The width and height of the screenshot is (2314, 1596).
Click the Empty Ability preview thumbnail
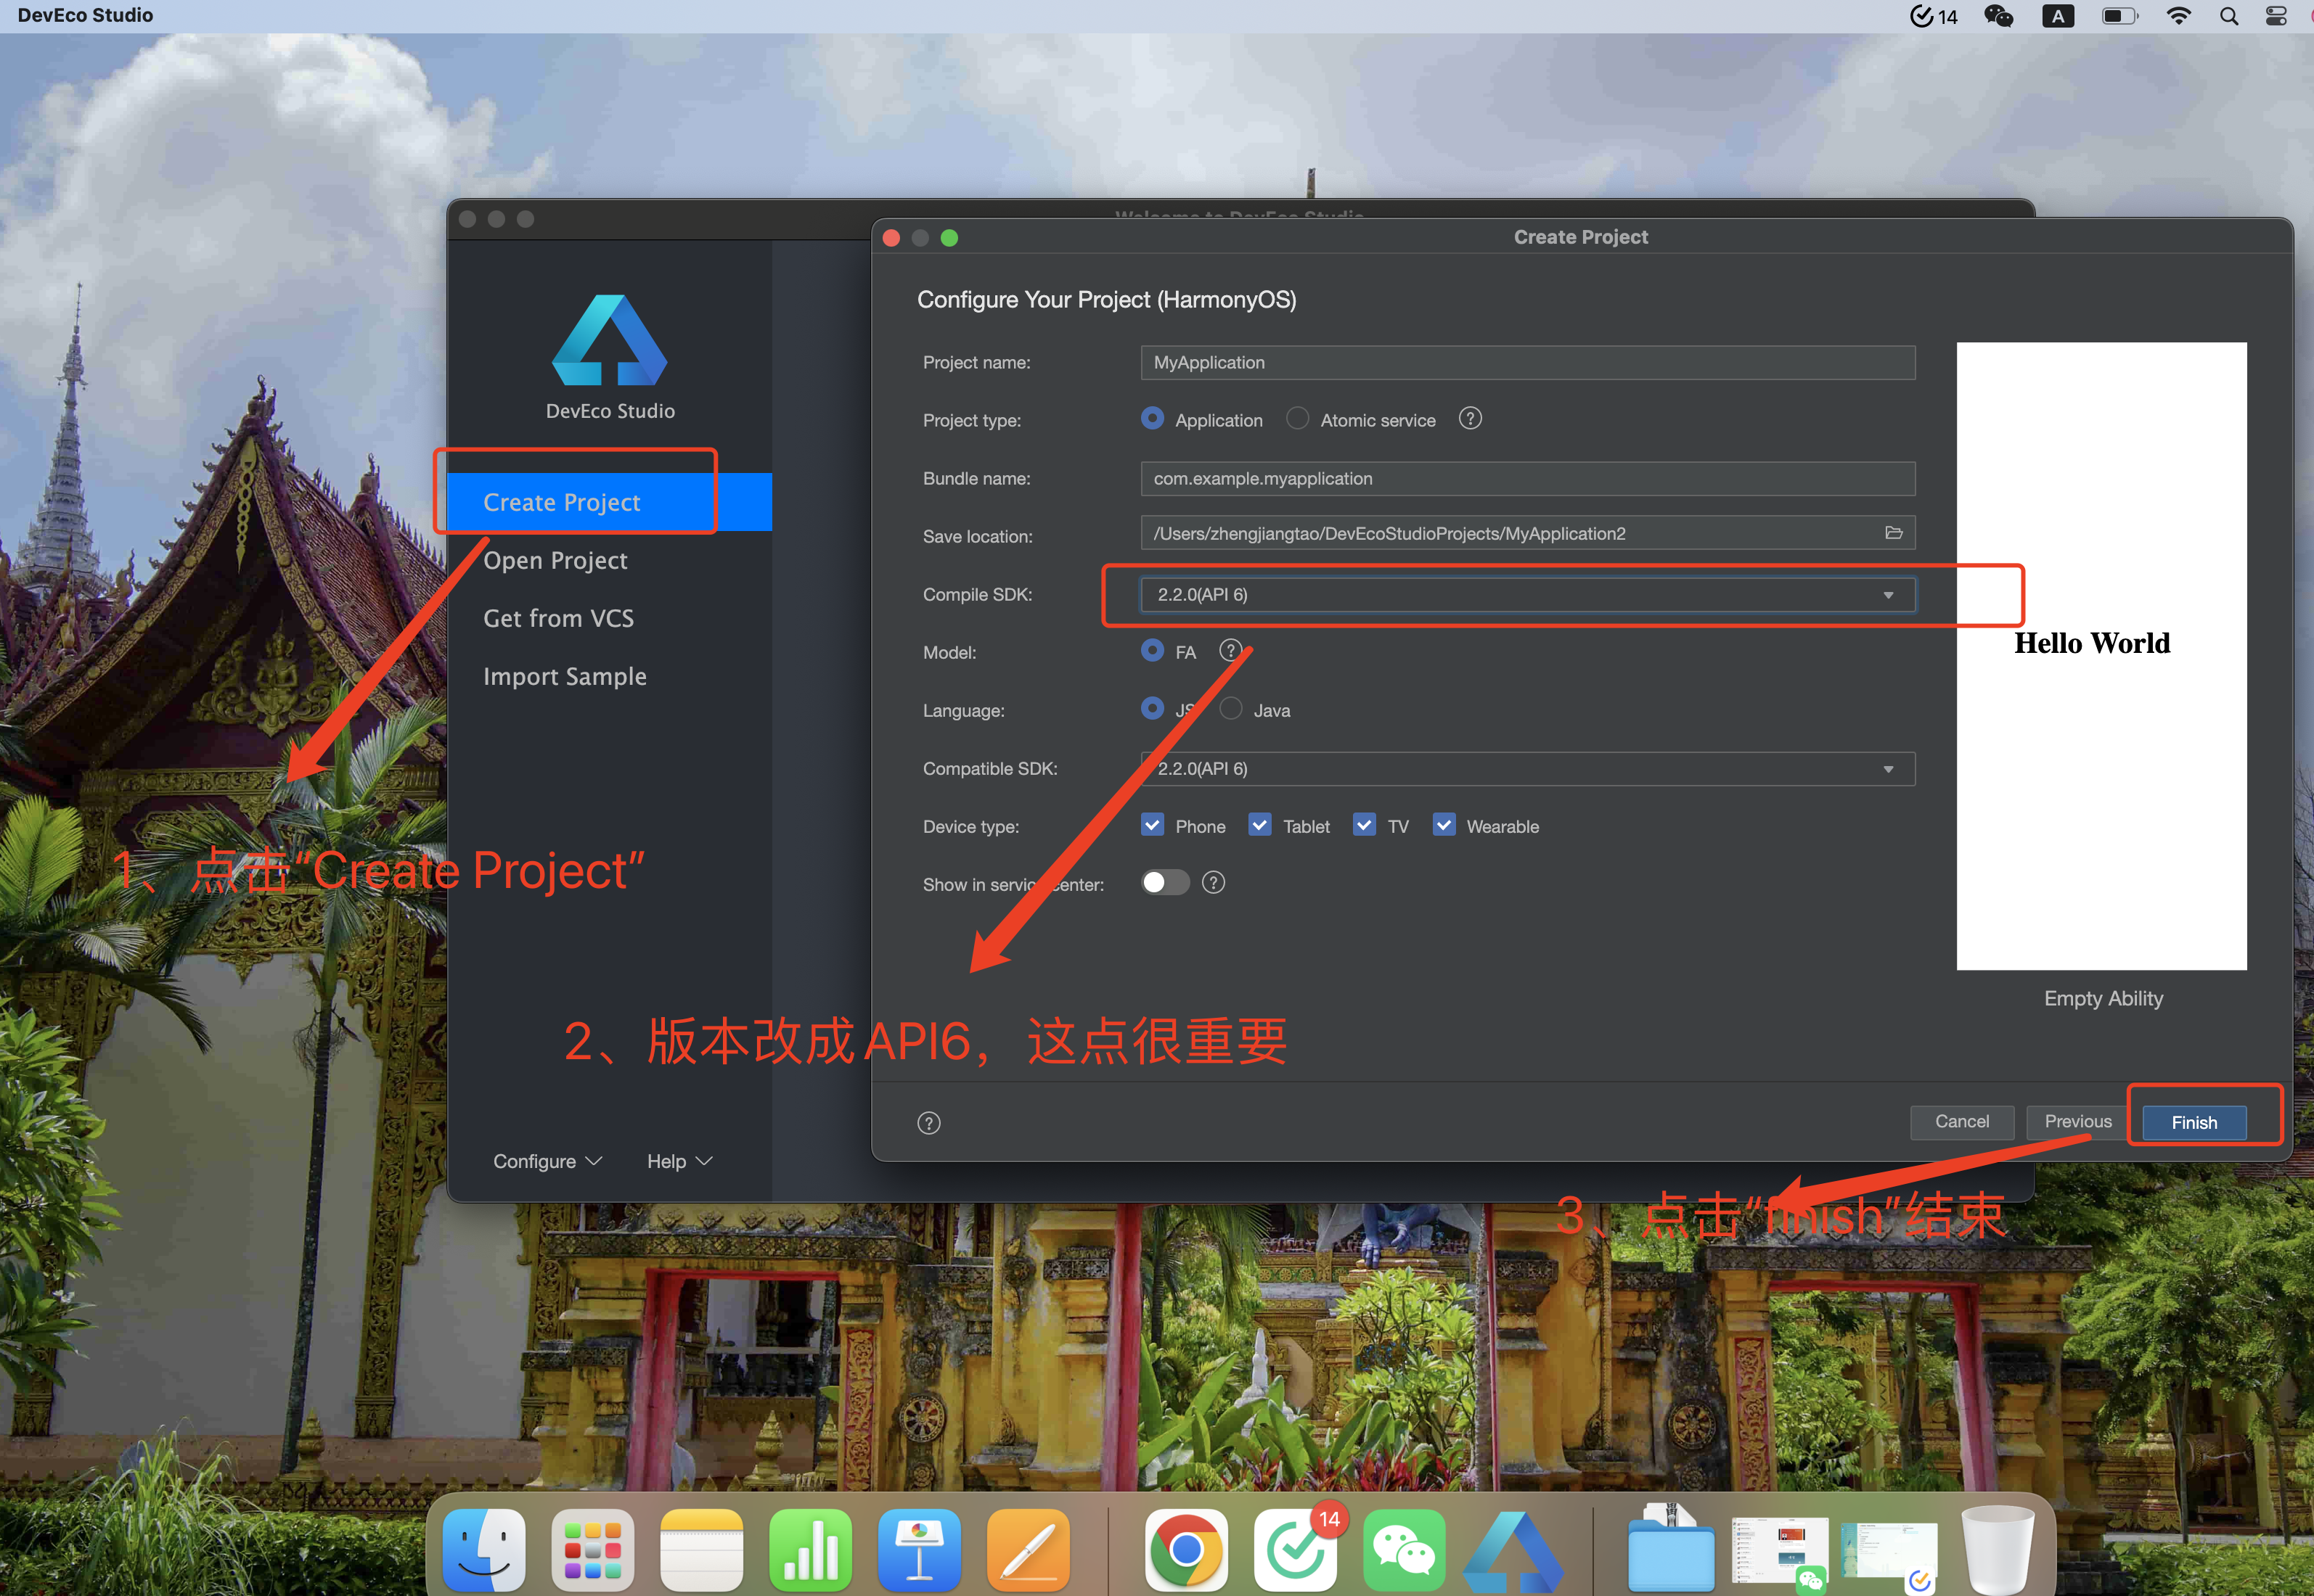click(x=2102, y=656)
